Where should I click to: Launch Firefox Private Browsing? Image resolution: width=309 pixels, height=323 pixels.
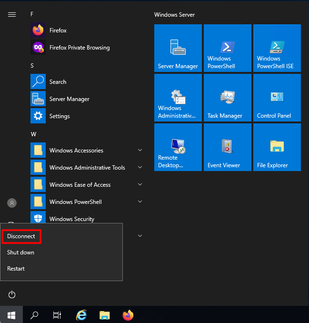[87, 47]
